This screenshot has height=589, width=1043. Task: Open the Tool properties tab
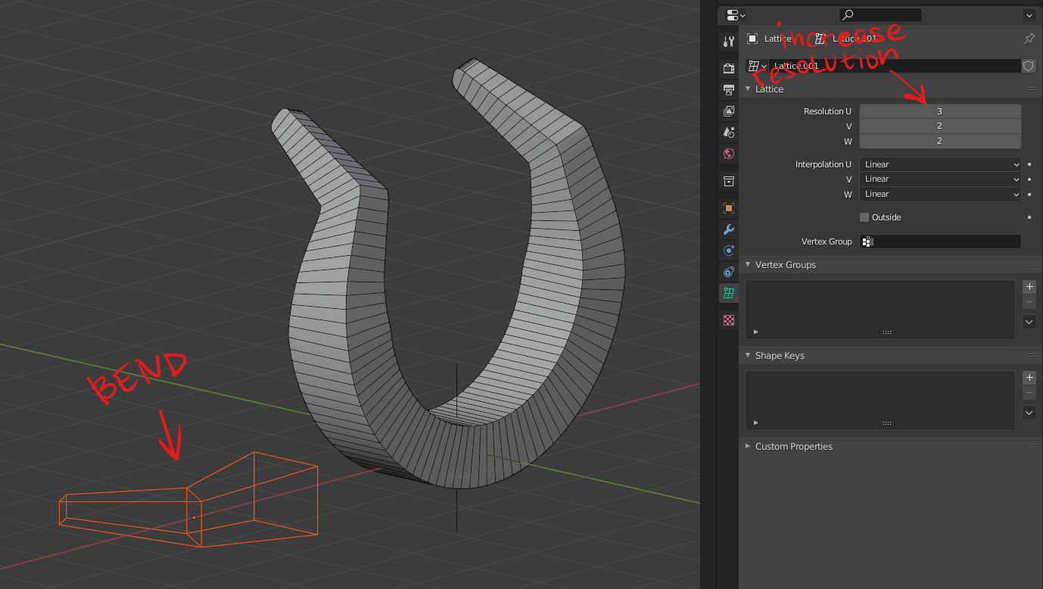(x=729, y=42)
